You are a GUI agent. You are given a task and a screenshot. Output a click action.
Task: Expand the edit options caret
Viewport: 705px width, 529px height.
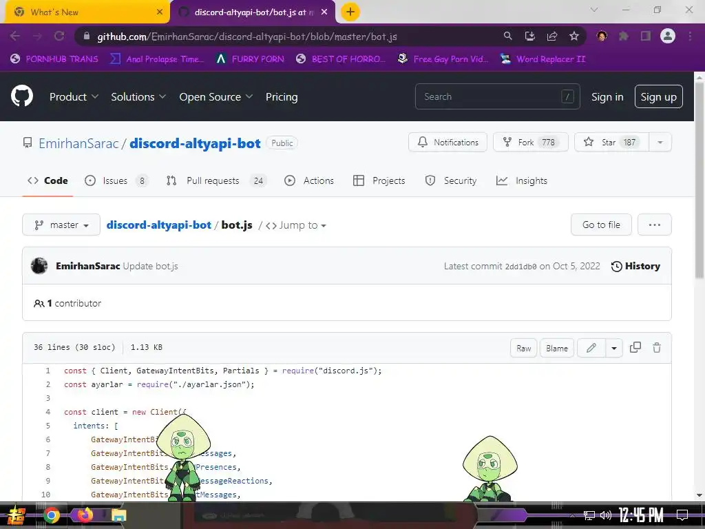pos(613,348)
